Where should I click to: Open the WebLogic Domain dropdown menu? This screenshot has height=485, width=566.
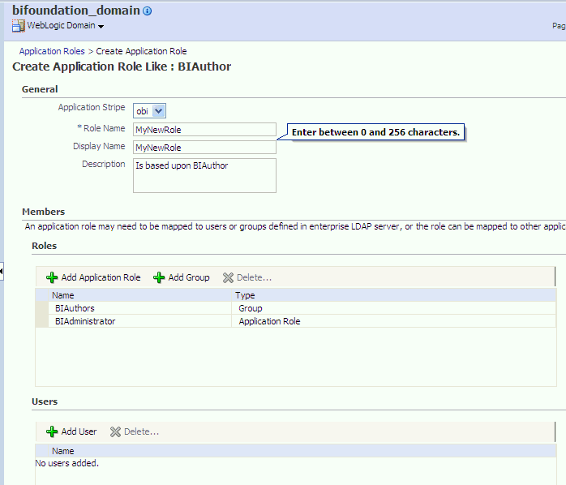click(x=101, y=27)
